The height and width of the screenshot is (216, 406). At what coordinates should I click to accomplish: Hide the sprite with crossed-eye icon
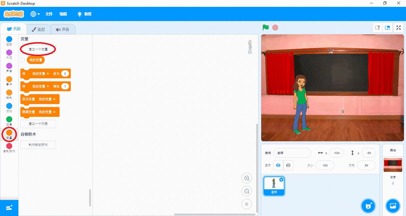point(288,165)
